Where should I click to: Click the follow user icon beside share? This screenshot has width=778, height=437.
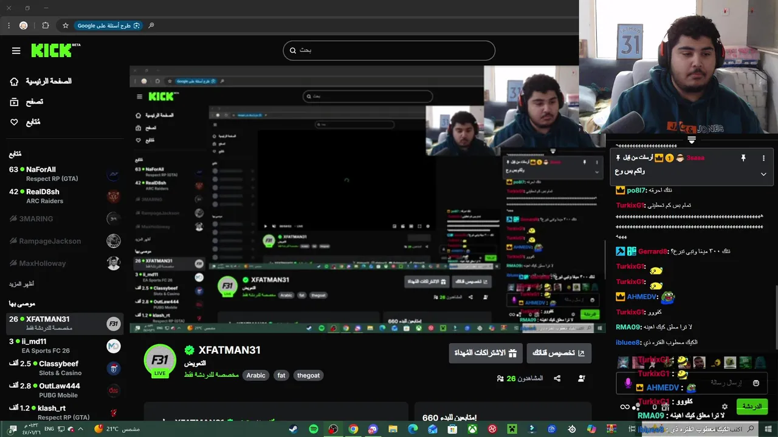582,379
